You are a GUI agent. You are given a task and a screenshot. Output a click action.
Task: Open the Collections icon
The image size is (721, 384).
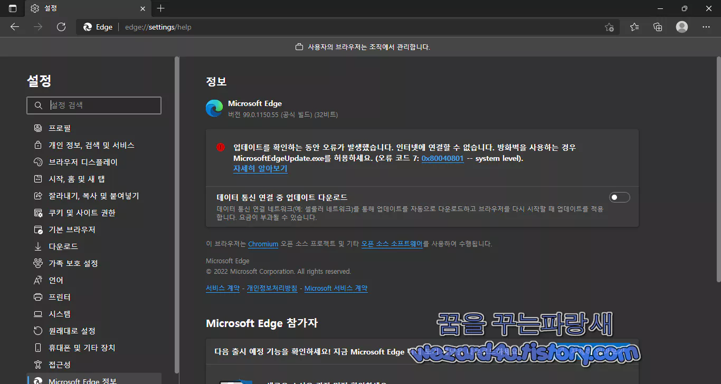[658, 27]
